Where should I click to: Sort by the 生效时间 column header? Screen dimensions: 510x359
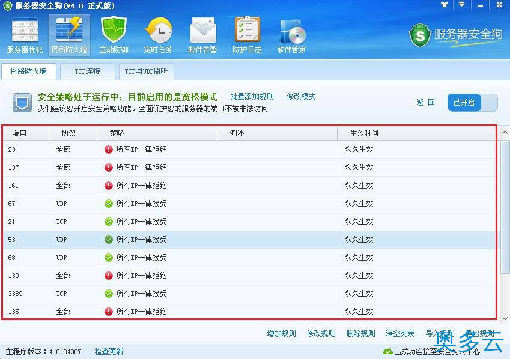[416, 133]
